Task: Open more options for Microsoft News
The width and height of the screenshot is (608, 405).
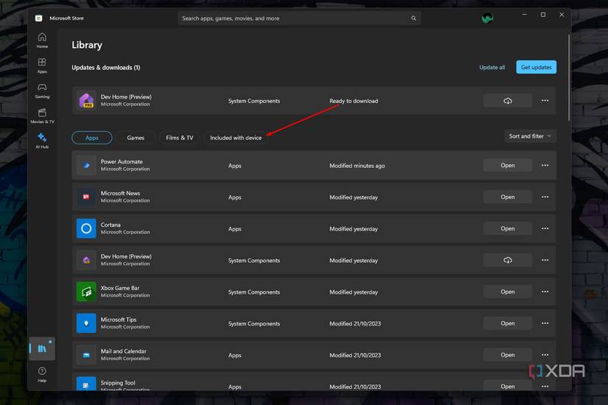Action: tap(545, 197)
